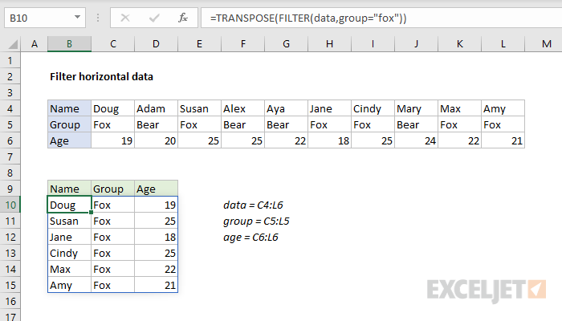Image resolution: width=562 pixels, height=321 pixels.
Task: Select the 'Alex' cell in row 4
Action: pyautogui.click(x=243, y=108)
